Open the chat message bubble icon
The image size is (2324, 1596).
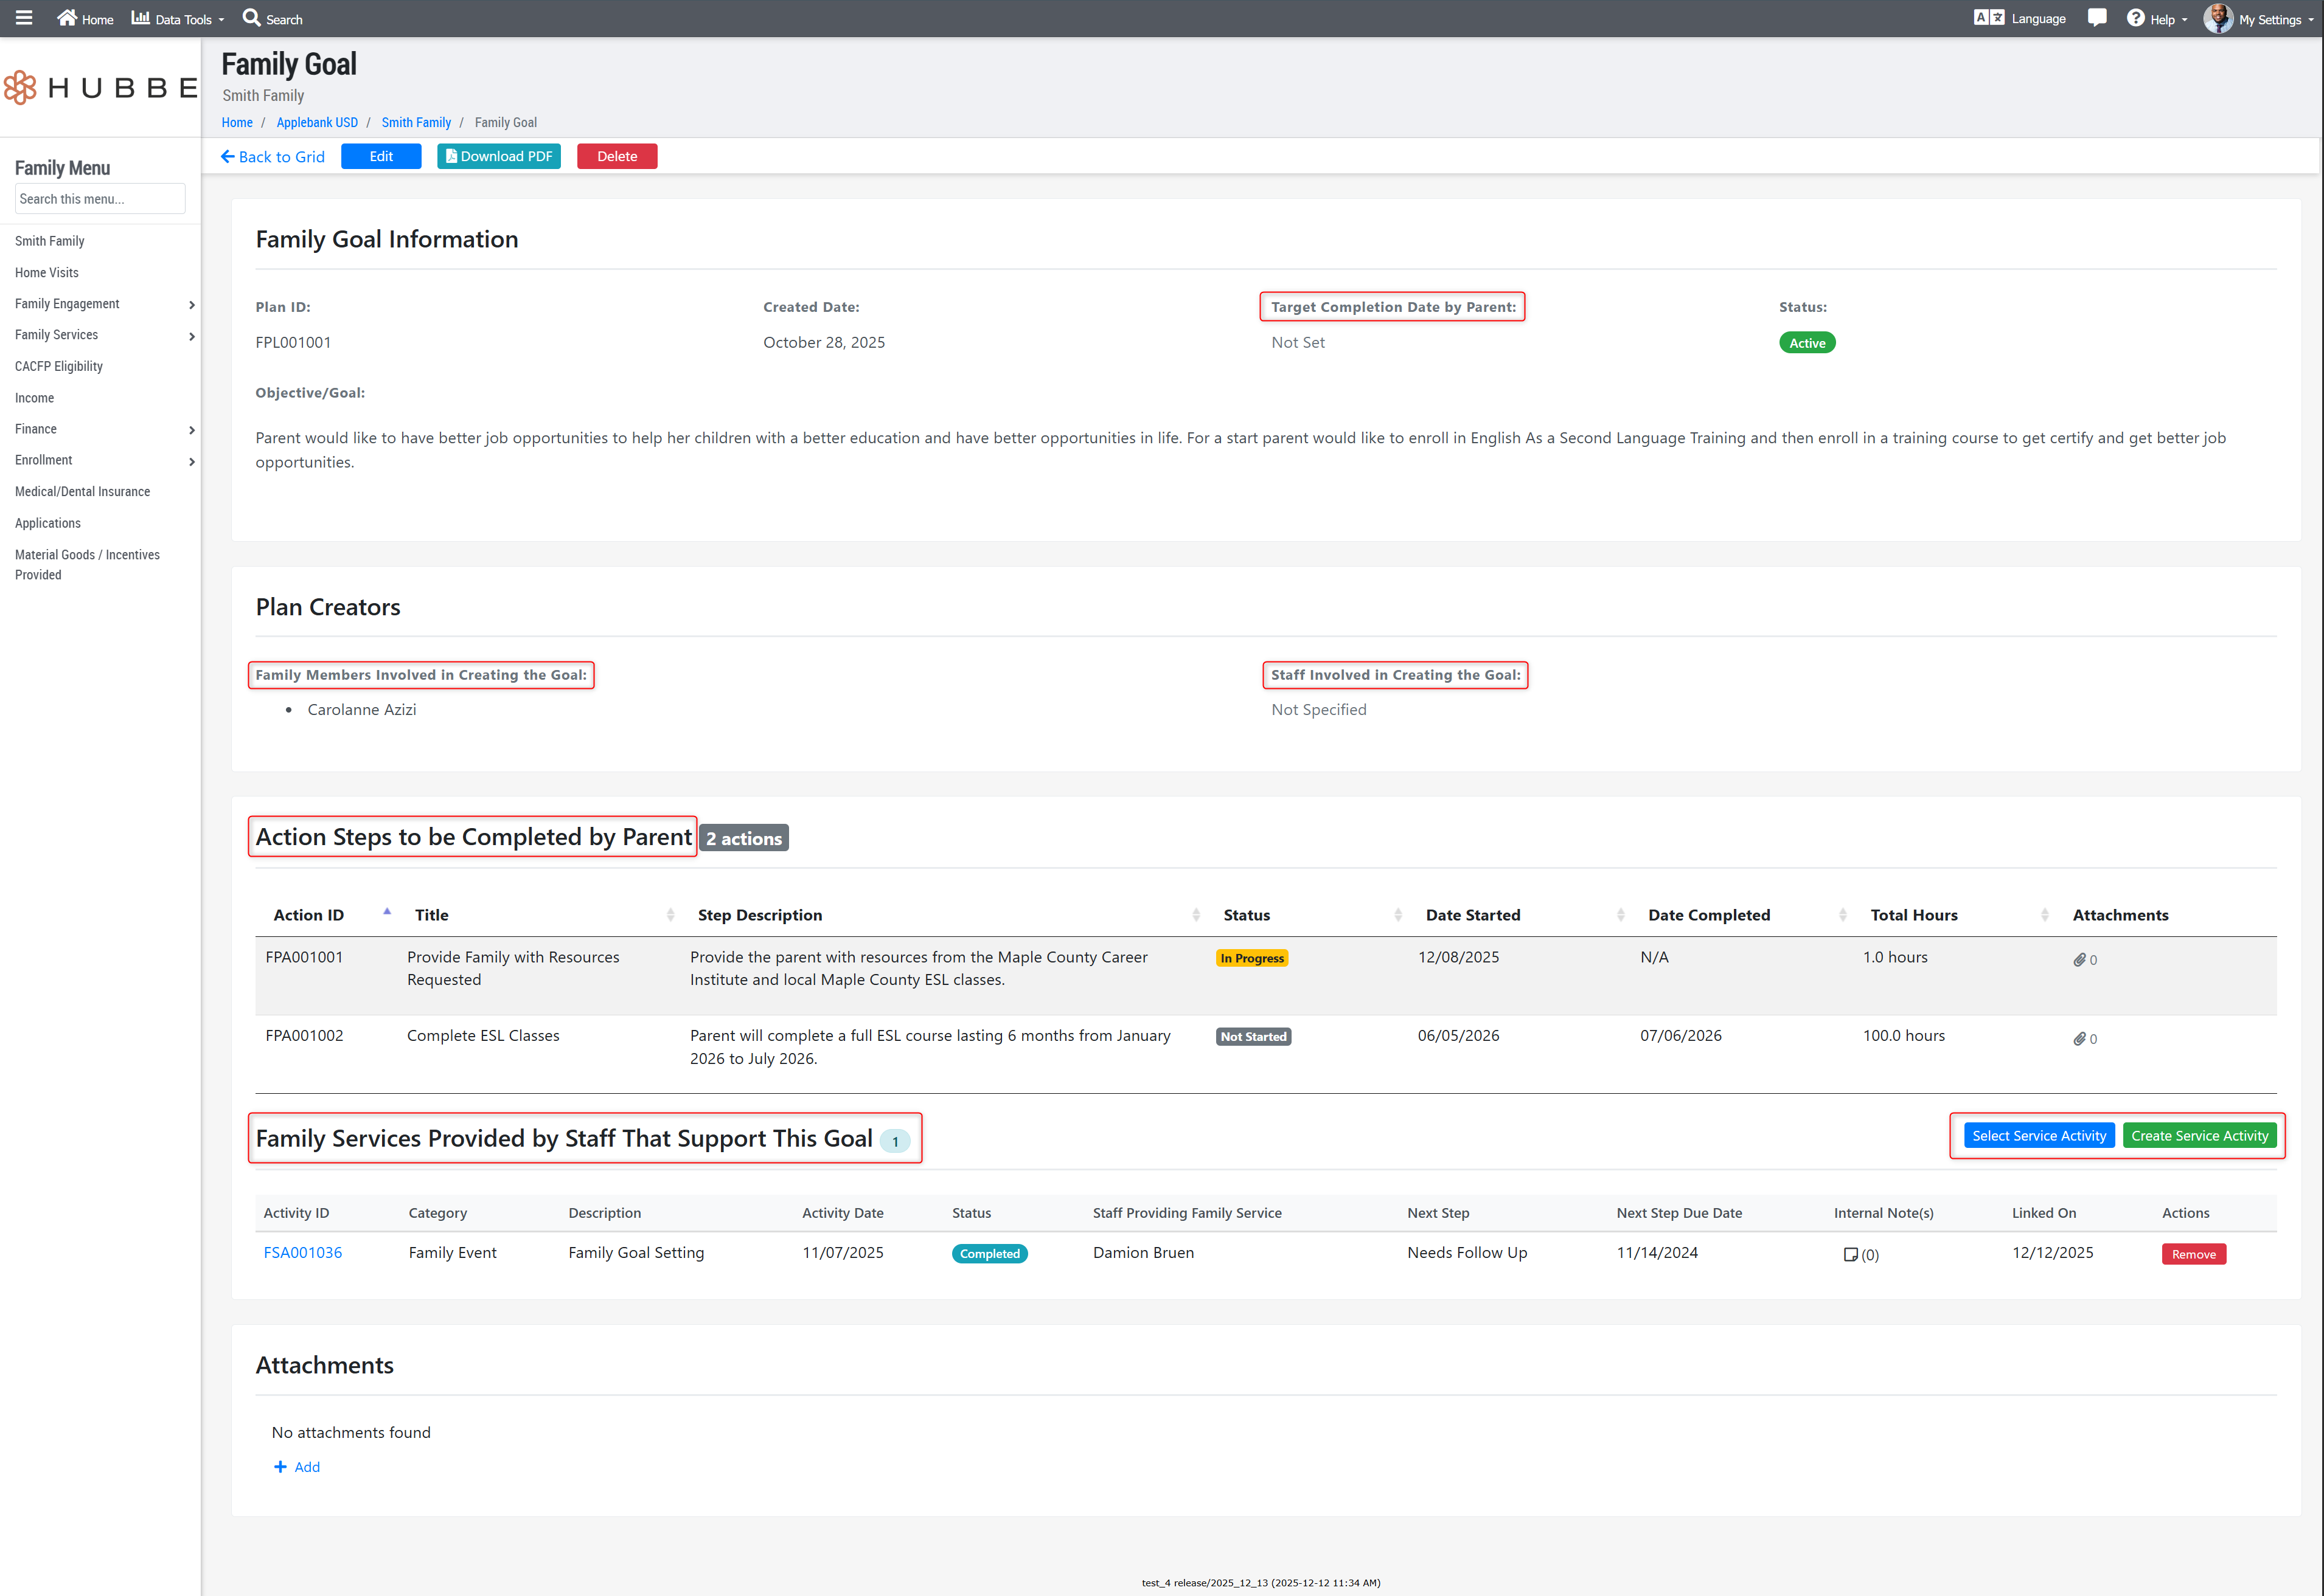(x=2098, y=18)
